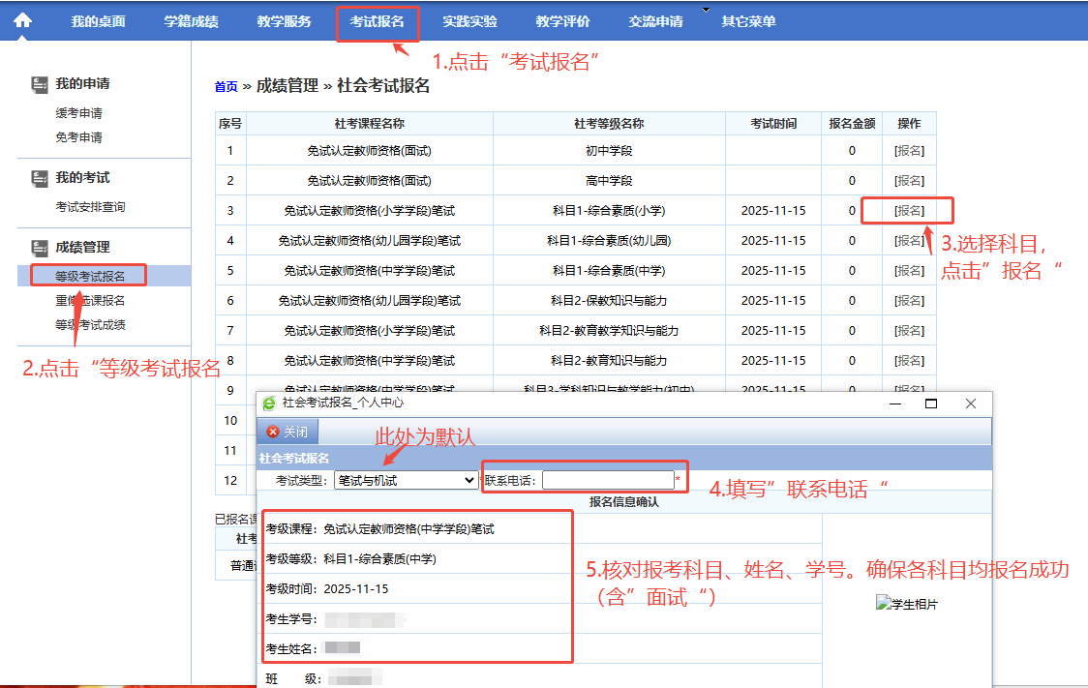Click 报名 for 科目1-综合素质(小学) row
This screenshot has height=688, width=1088.
(908, 211)
